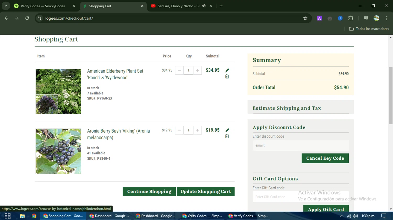This screenshot has height=220, width=393.
Task: Bookmark this page with the star icon
Action: click(x=305, y=18)
